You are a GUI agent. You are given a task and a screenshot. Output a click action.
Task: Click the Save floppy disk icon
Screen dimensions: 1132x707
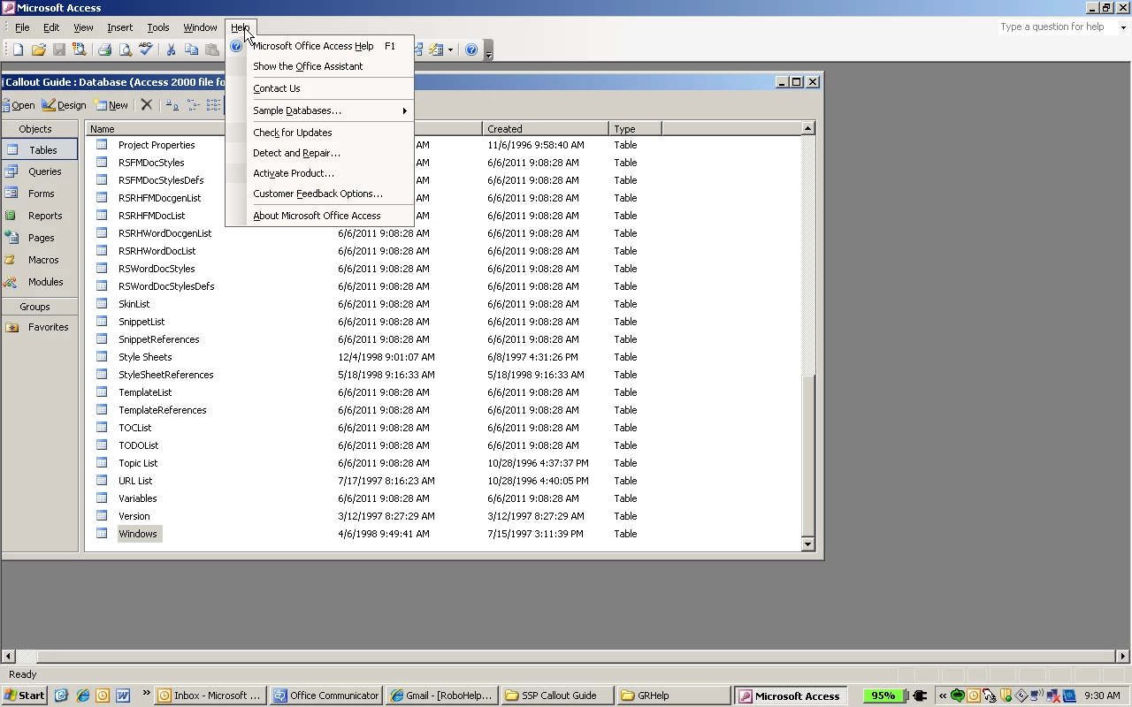(x=58, y=50)
